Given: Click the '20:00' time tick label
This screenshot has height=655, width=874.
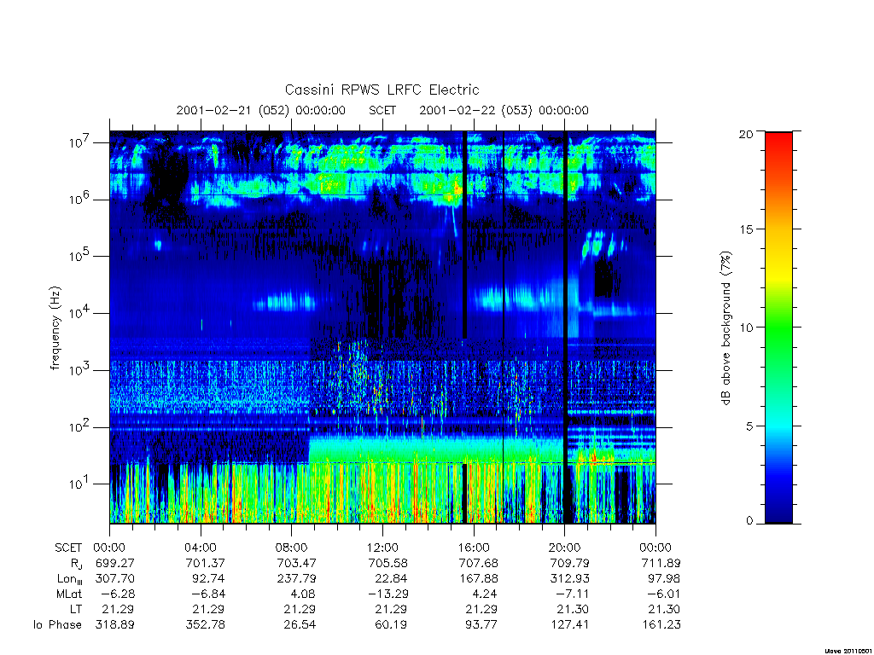Looking at the screenshot, I should [565, 548].
